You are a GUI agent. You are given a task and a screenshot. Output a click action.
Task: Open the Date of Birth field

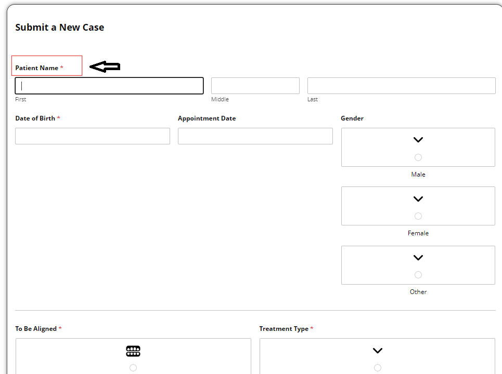93,136
